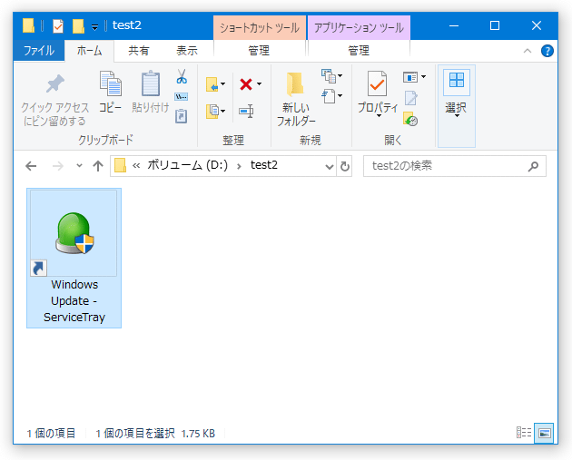Click the address bar folder icon
Viewport: 572px width, 460px height.
tap(121, 166)
